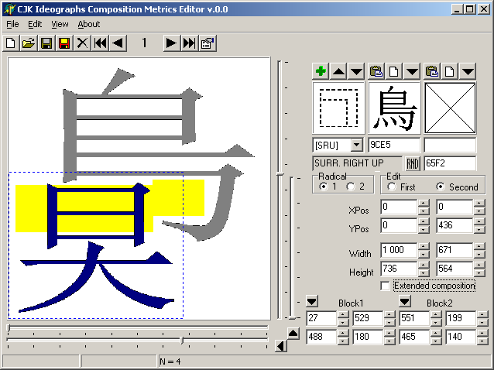Click the blue 昊 glyph in canvas

[x=96, y=248]
